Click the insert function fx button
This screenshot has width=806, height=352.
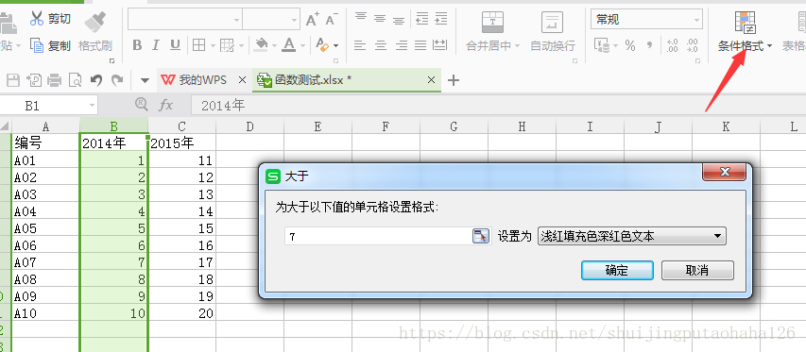165,105
